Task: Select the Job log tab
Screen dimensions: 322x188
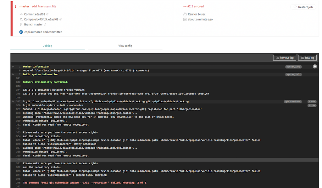Action: tap(47, 46)
